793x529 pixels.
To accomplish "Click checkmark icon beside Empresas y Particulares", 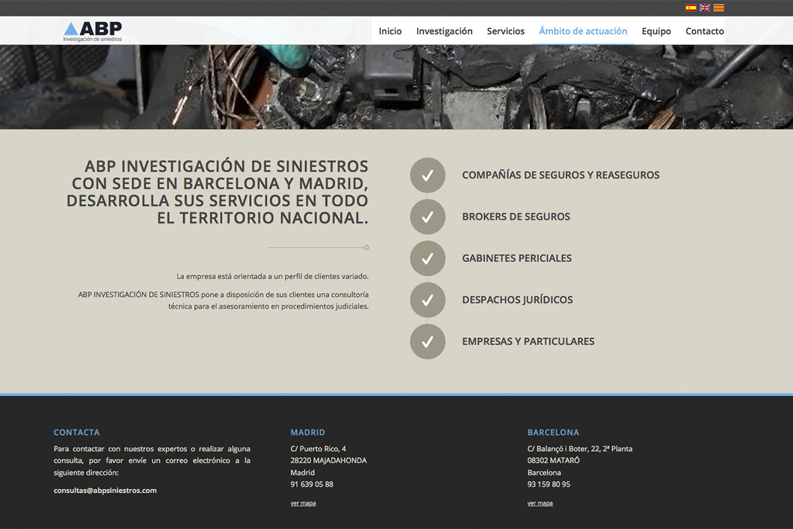I will click(x=428, y=342).
